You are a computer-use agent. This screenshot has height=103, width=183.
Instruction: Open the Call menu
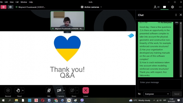pyautogui.click(x=17, y=2)
